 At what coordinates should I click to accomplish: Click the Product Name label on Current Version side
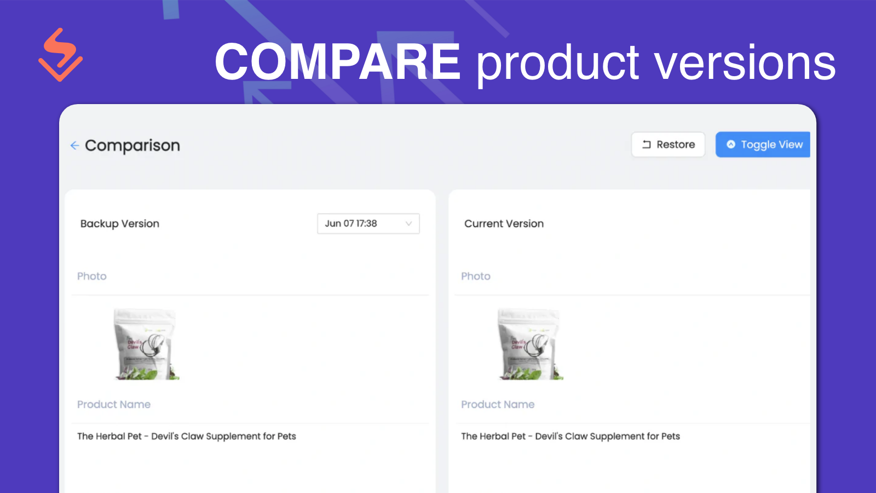click(x=498, y=404)
